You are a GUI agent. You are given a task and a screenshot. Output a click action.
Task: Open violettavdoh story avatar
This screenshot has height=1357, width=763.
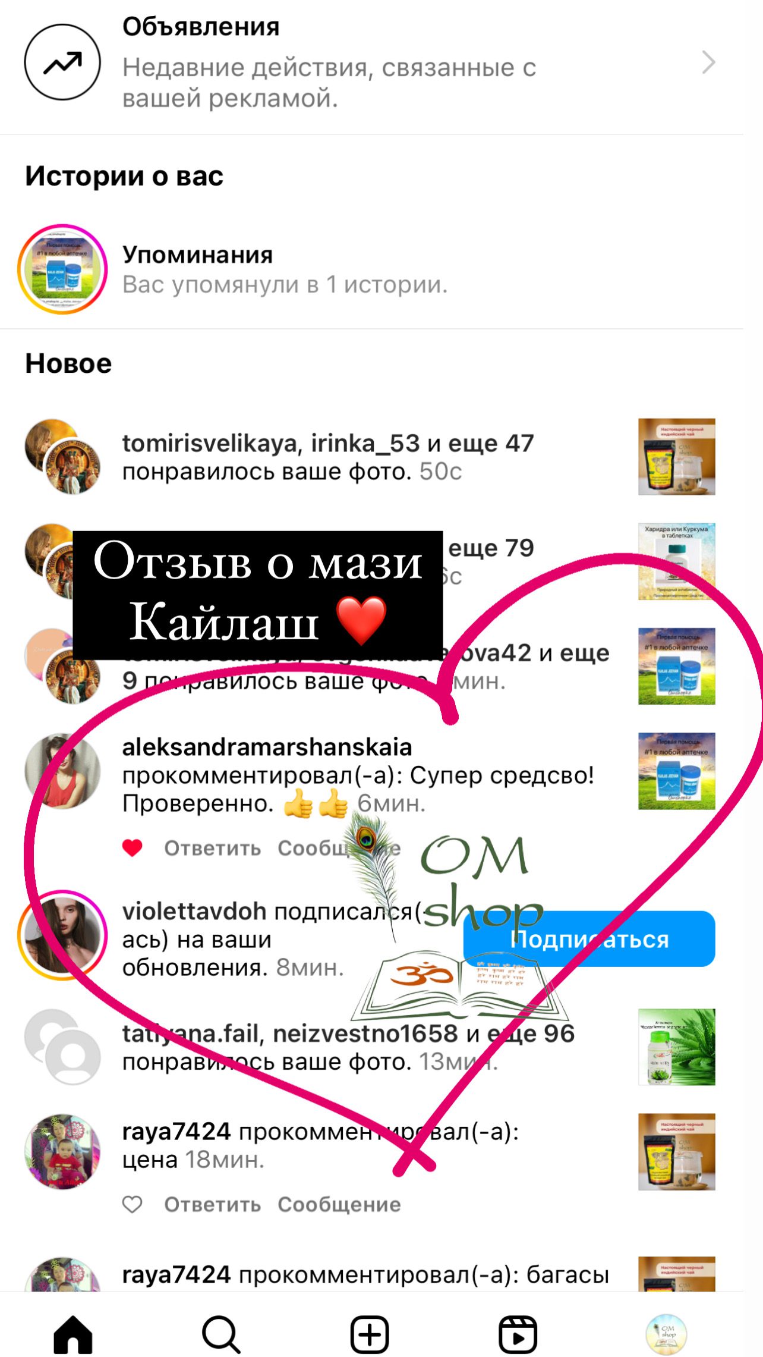click(62, 935)
